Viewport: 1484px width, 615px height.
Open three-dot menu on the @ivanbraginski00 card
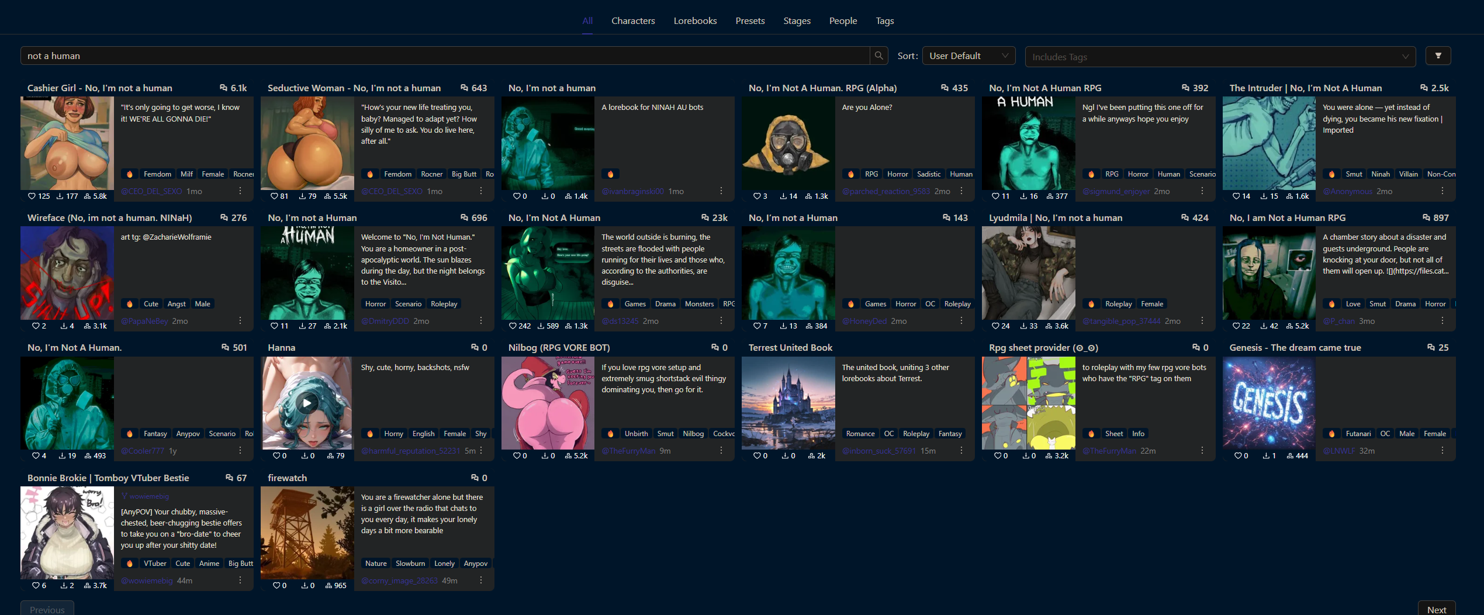[721, 191]
